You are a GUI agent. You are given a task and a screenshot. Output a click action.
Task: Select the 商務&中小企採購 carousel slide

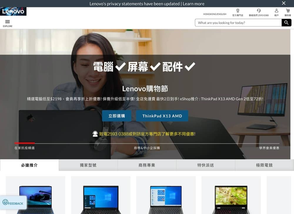click(147, 148)
